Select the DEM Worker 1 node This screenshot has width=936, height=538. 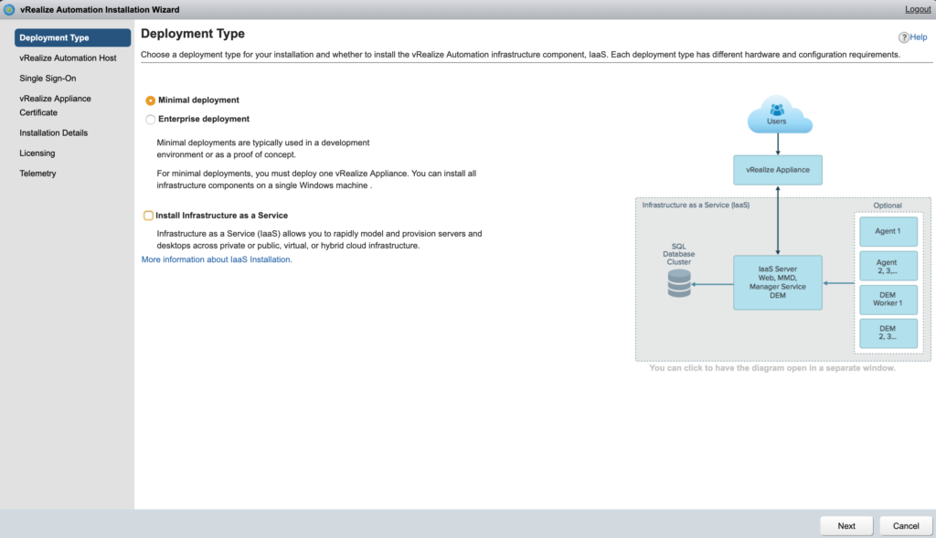[x=888, y=300]
